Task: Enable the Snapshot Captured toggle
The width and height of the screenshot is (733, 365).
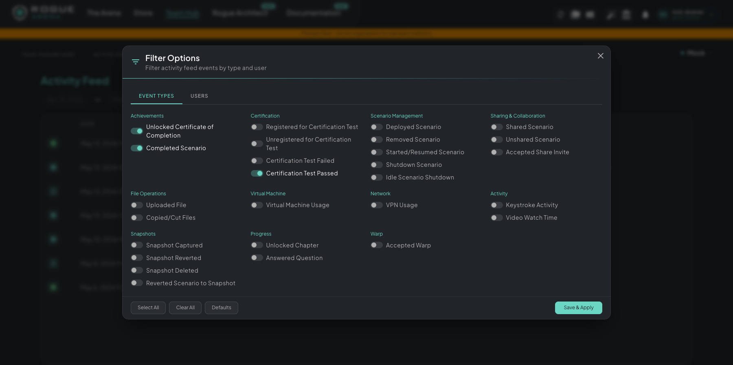Action: (137, 245)
